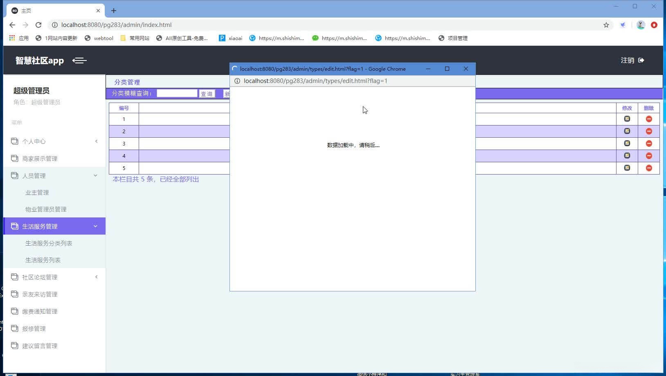Screen dimensions: 666x376
Task: Toggle the sidebar collapse hamburger icon
Action: 79,60
